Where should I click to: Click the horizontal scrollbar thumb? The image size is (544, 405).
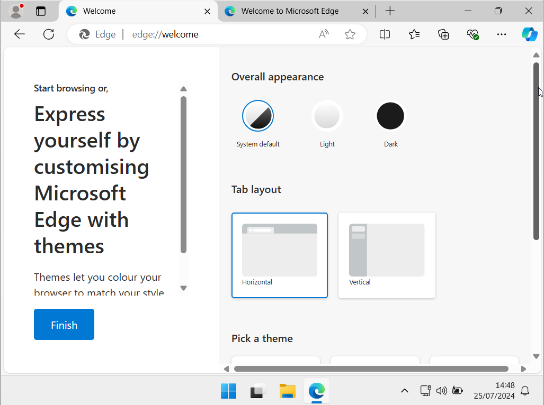(371, 369)
